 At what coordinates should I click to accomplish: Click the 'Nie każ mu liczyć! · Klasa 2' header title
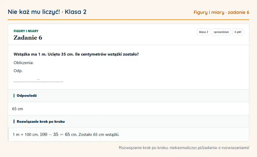coord(47,12)
